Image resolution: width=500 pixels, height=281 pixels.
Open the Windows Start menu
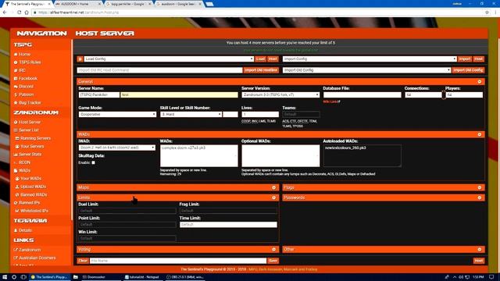5,277
